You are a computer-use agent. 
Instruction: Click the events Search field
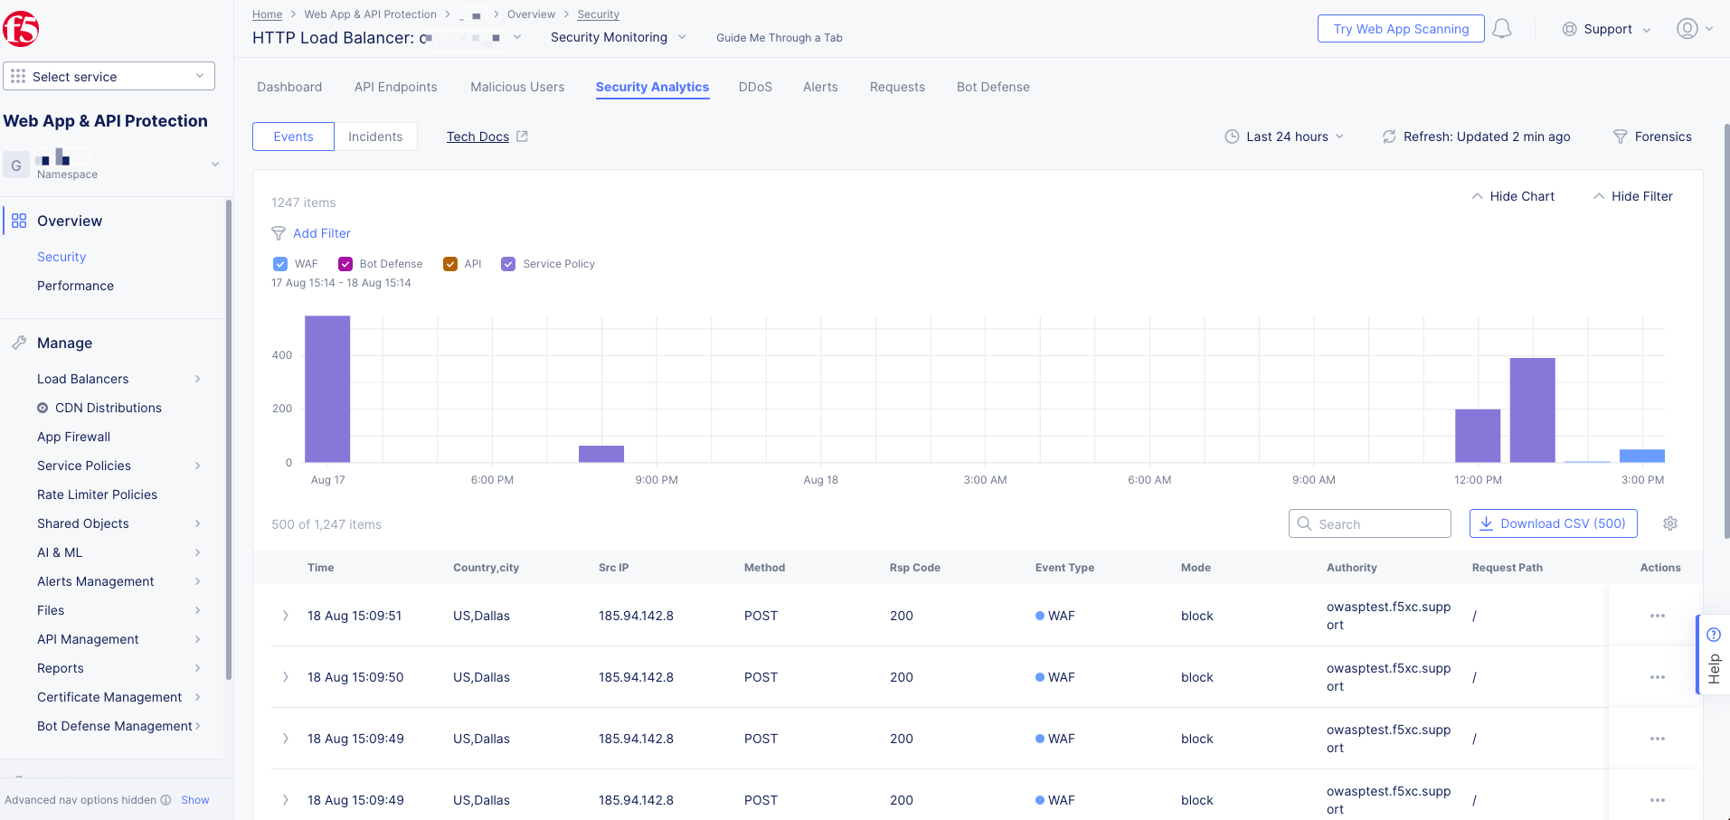[1370, 523]
